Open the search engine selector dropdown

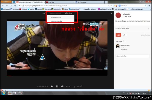tap(120, 6)
